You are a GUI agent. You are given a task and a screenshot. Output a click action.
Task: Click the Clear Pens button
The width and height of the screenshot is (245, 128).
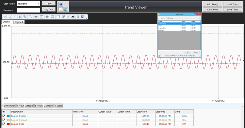213,9
